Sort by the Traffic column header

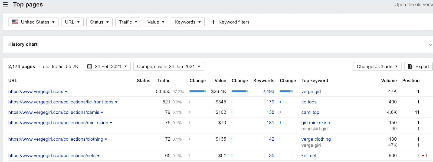[164, 80]
